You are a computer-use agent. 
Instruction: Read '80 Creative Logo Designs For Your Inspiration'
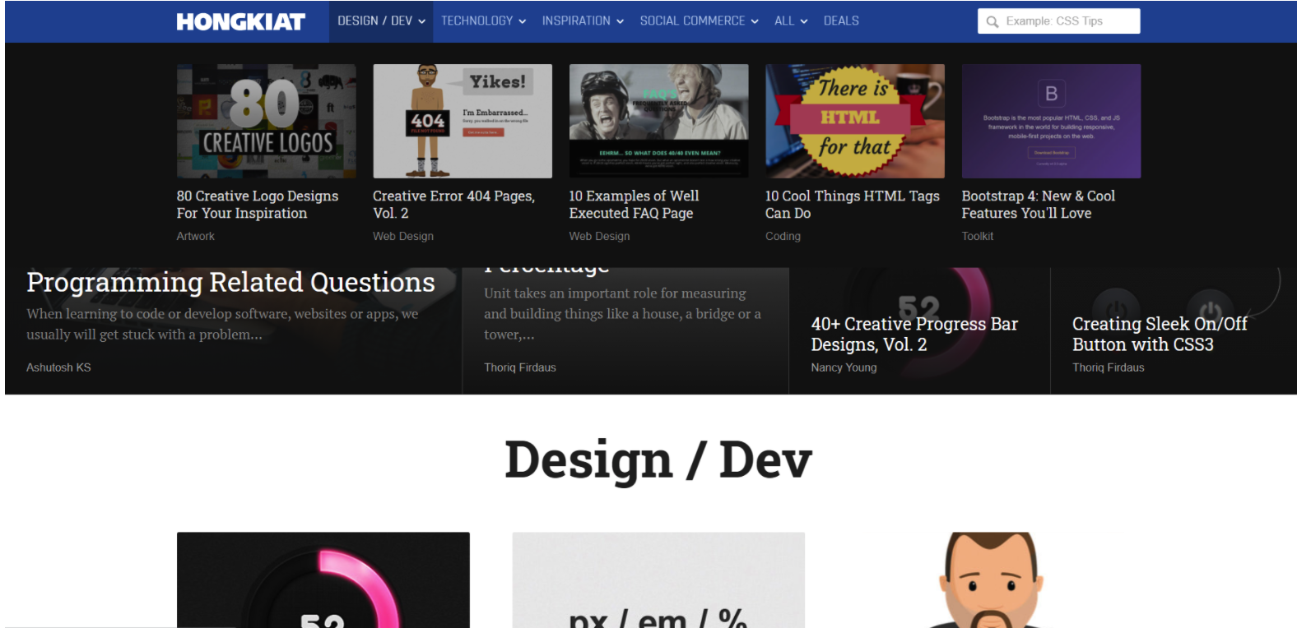[x=258, y=205]
